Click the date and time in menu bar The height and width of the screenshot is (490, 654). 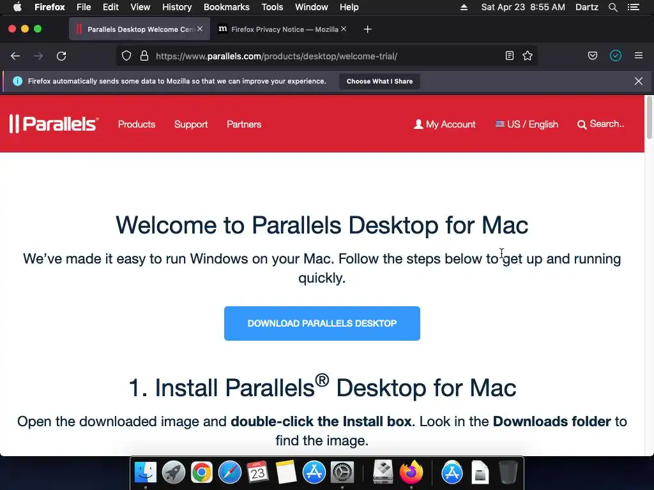click(x=523, y=7)
